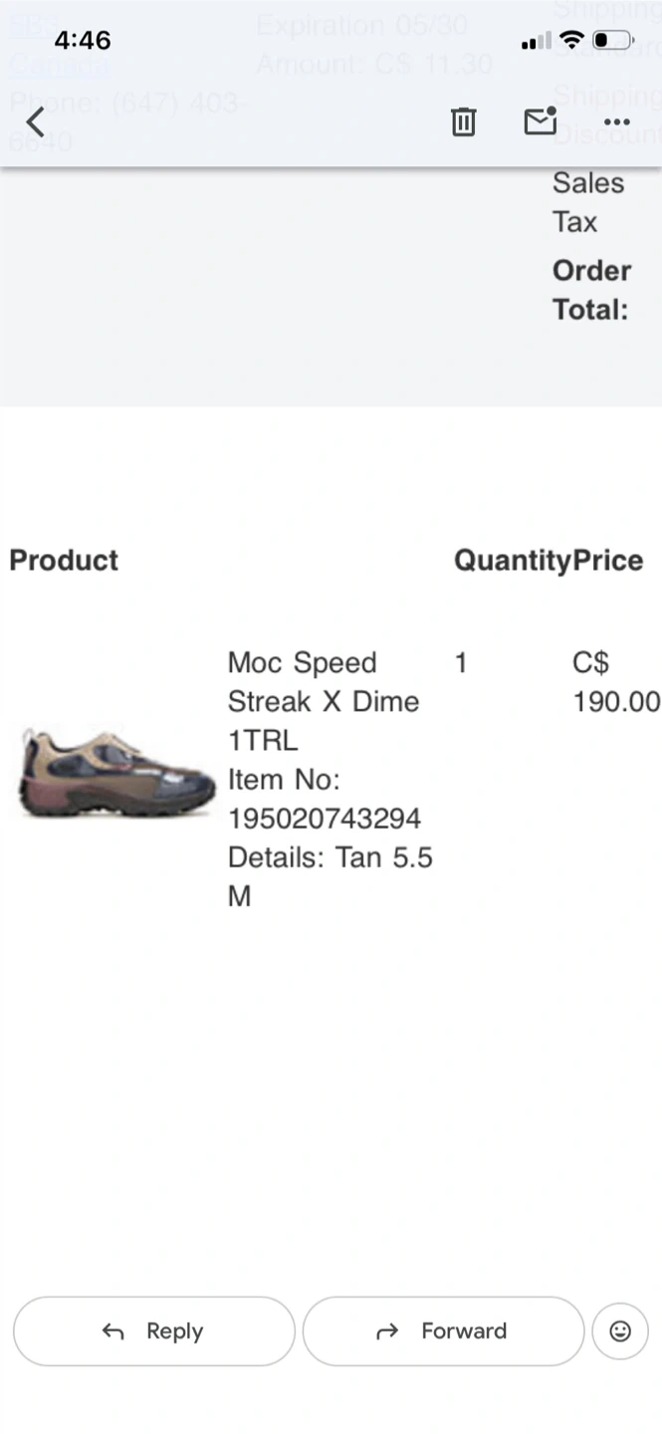Image resolution: width=662 pixels, height=1434 pixels.
Task: Mark the email as unread
Action: pyautogui.click(x=540, y=121)
